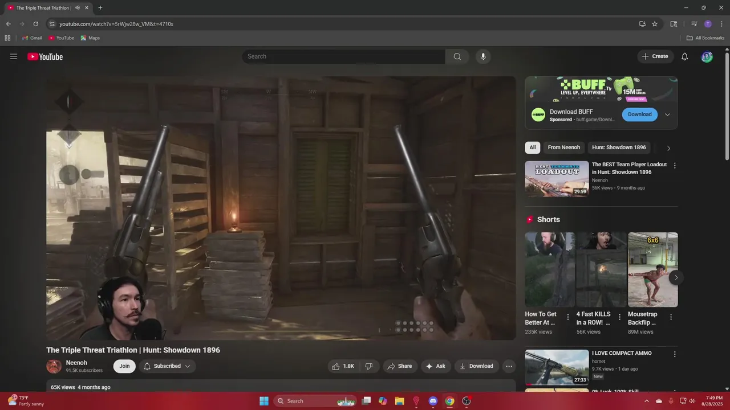Screen dimensions: 730x410
Task: Click the taskbar Search box
Action: [x=315, y=401]
